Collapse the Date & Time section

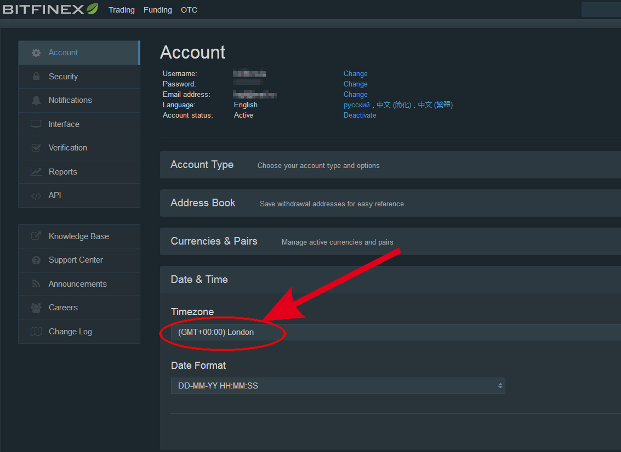[390, 280]
